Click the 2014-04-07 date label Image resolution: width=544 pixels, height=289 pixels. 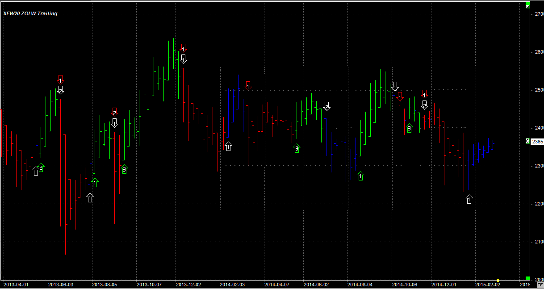coord(276,284)
